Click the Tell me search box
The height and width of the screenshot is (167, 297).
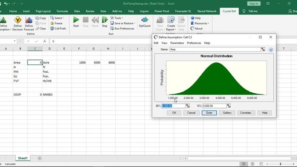(252, 11)
